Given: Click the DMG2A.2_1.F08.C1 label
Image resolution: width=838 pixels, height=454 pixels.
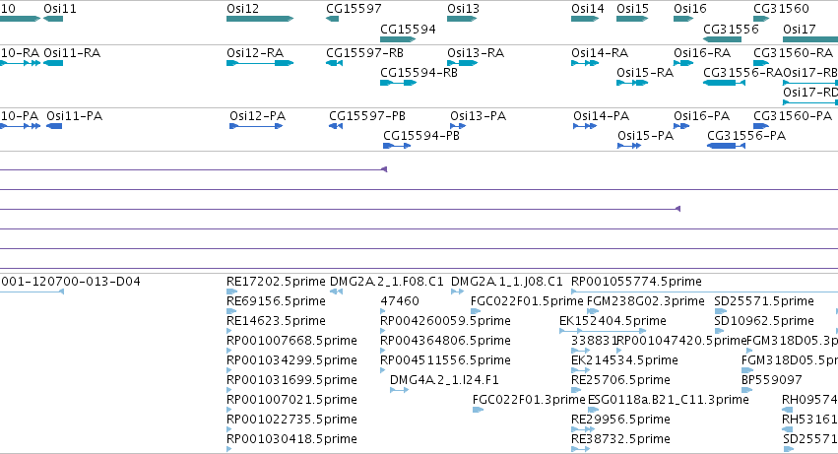Looking at the screenshot, I should point(386,282).
